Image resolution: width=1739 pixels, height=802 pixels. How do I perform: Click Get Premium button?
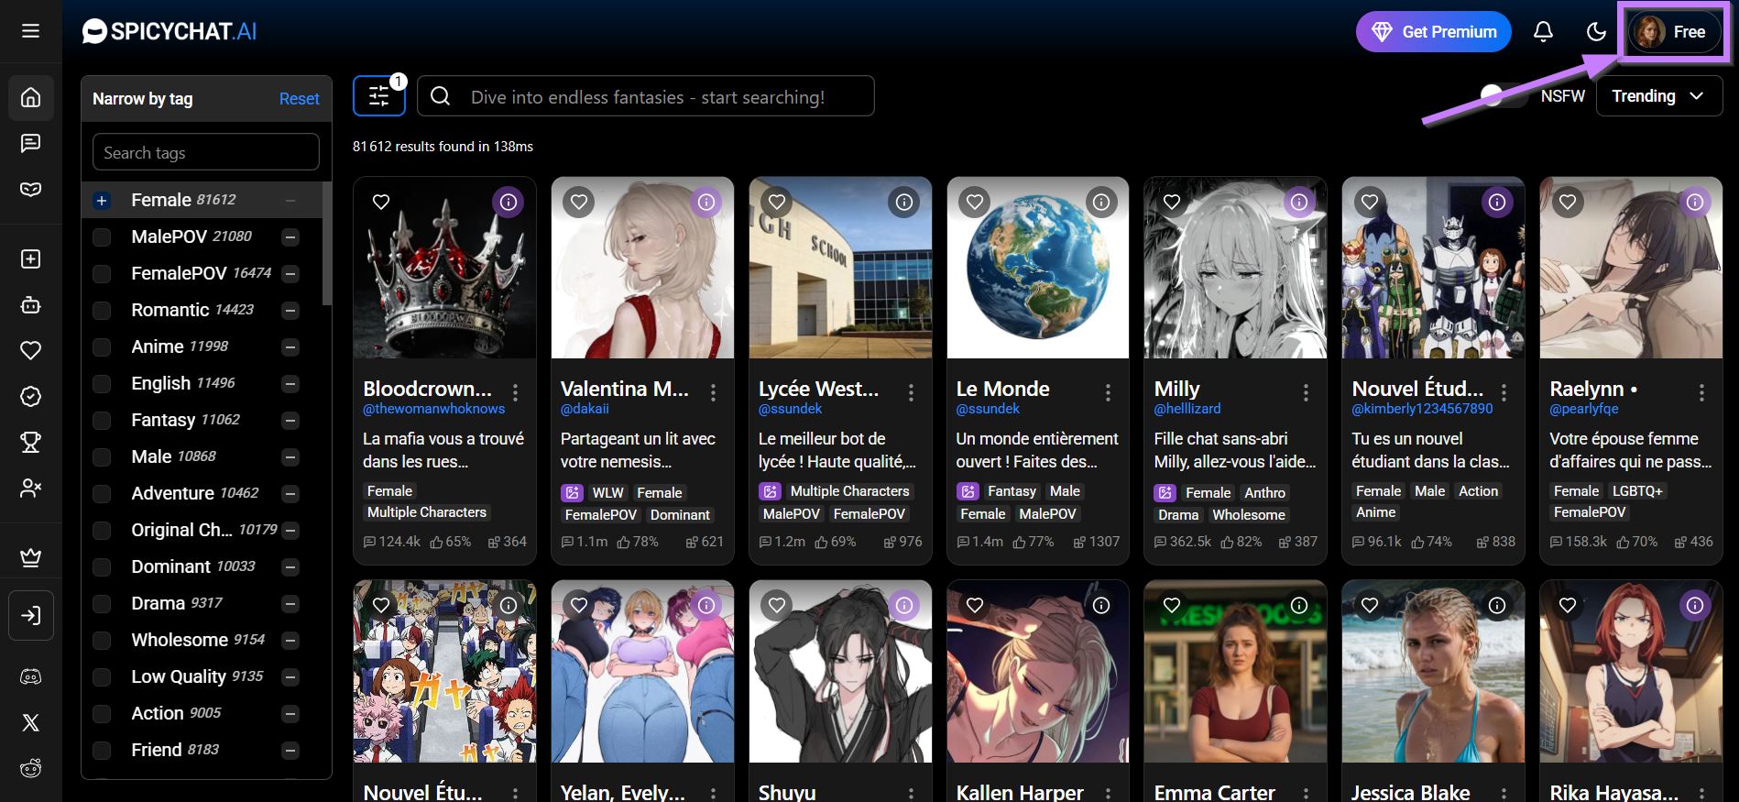(x=1433, y=32)
